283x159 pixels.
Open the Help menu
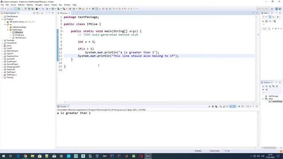click(74, 5)
